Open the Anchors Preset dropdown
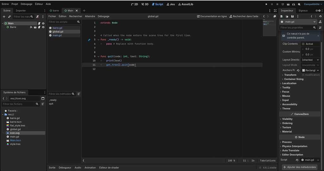The image size is (324, 171). tap(310, 70)
